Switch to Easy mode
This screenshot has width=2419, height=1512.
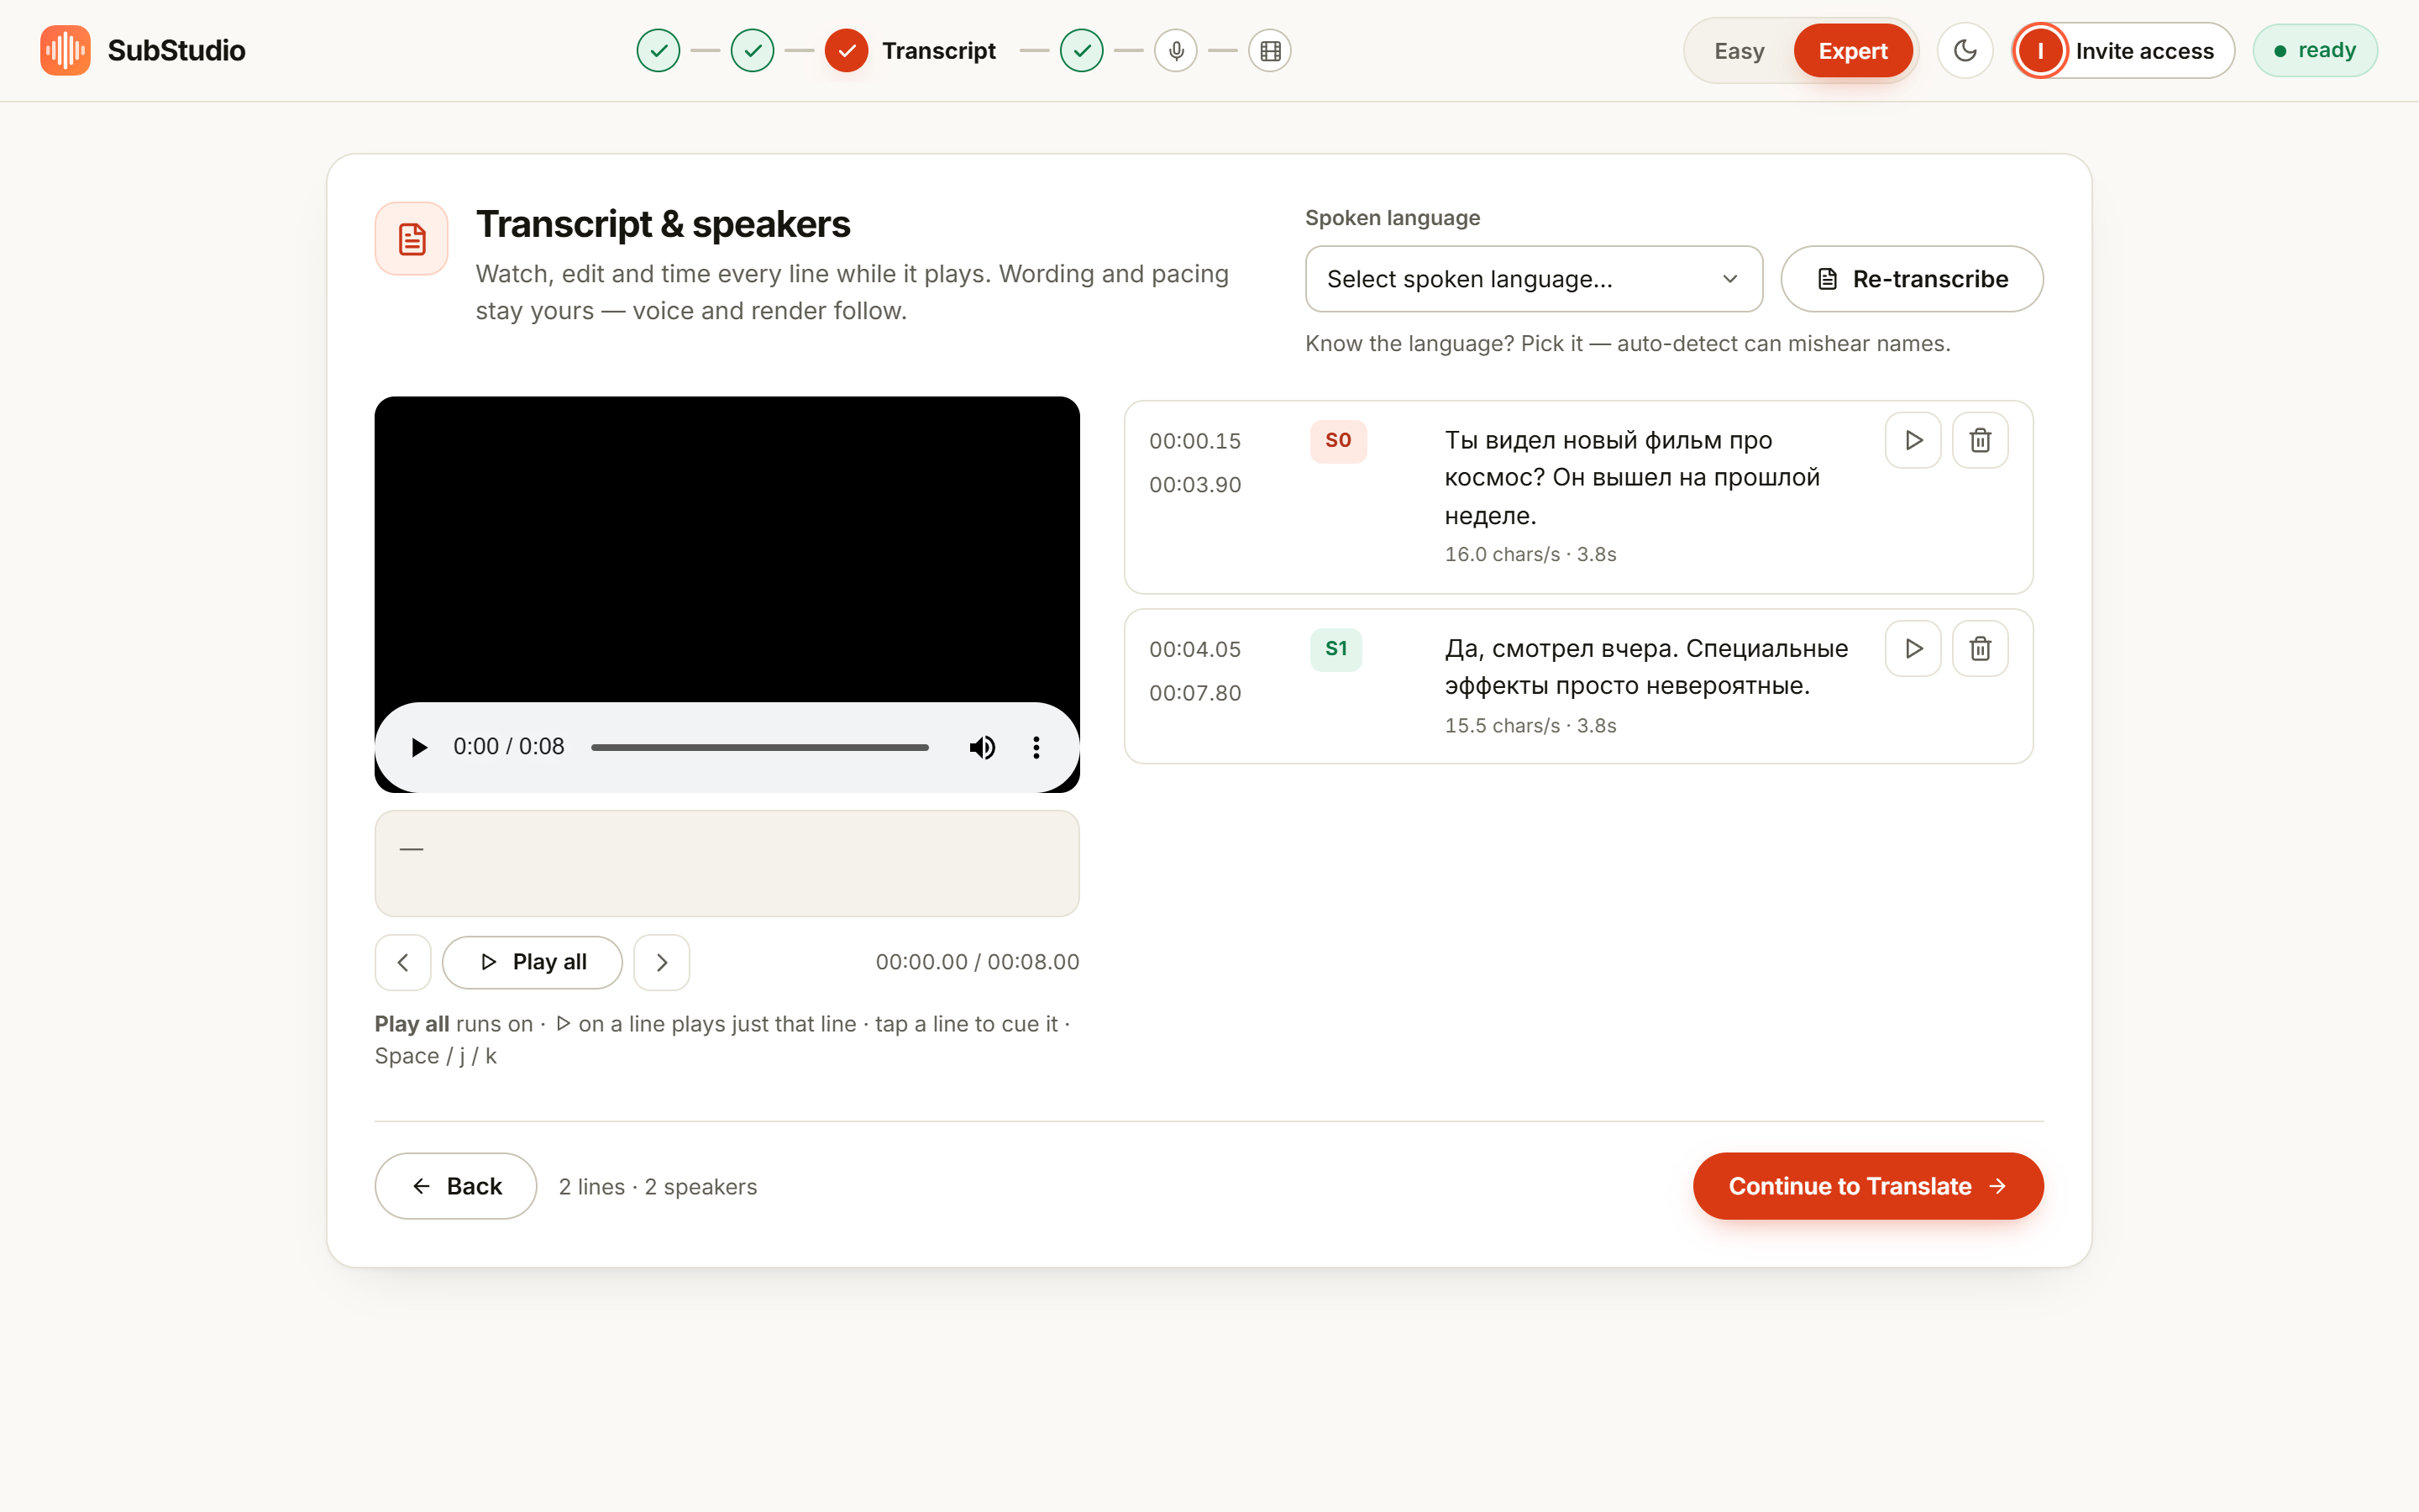coord(1739,51)
